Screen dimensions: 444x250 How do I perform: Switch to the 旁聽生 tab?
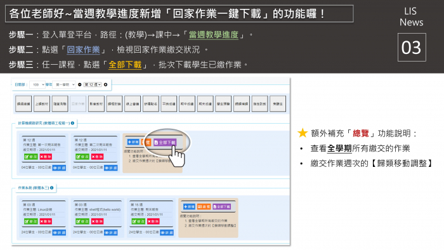(x=278, y=104)
